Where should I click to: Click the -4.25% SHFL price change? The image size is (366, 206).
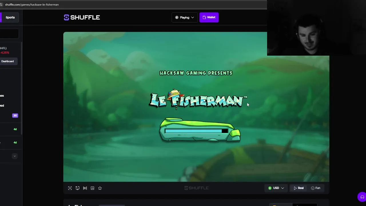pyautogui.click(x=5, y=53)
